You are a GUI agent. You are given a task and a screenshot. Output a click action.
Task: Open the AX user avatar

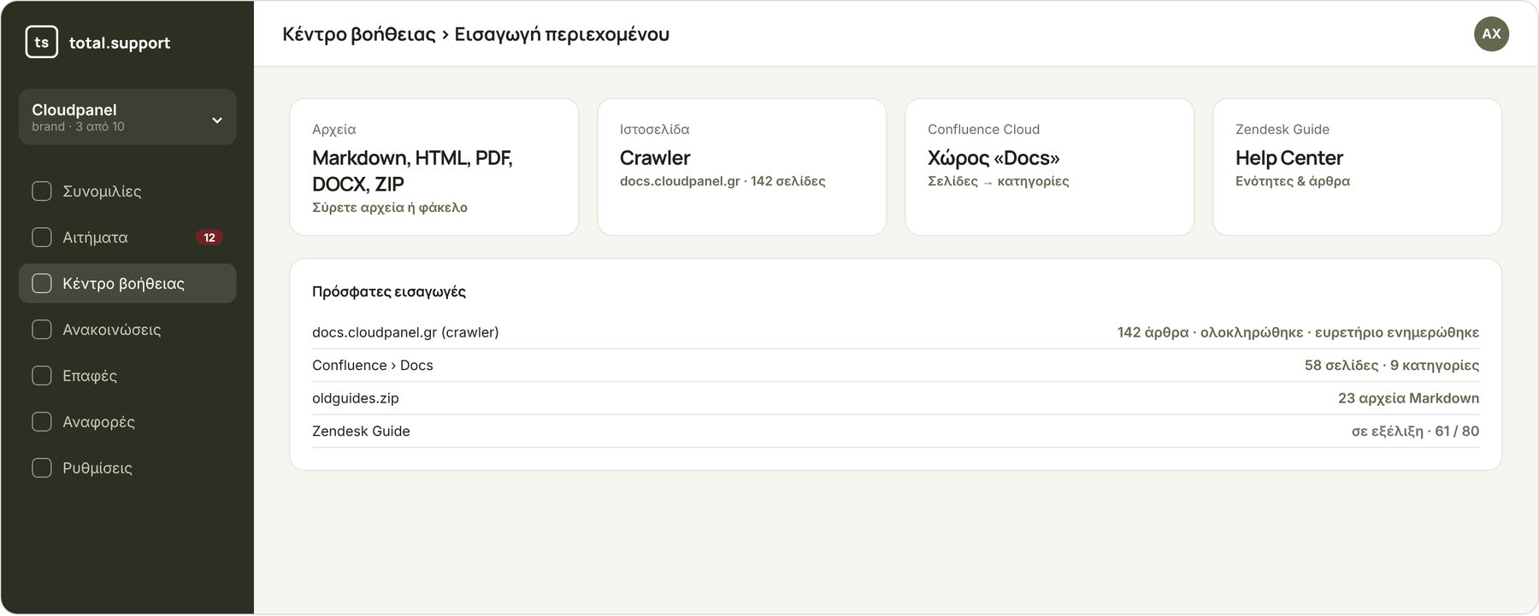(1491, 34)
